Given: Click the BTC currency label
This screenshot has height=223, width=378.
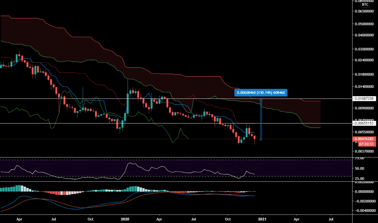Looking at the screenshot, I should pos(365,4).
